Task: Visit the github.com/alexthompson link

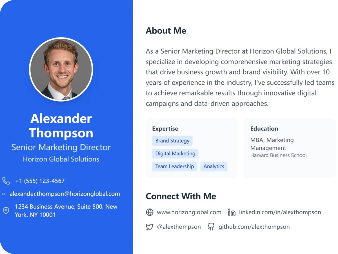Action: tap(254, 227)
